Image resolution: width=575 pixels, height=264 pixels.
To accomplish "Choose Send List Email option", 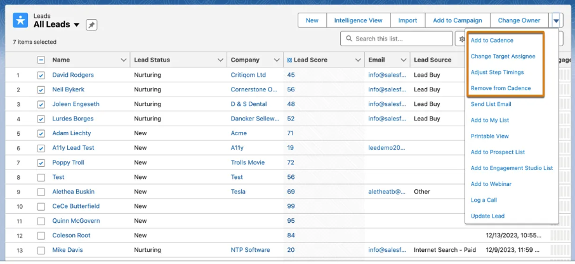I will click(x=491, y=104).
